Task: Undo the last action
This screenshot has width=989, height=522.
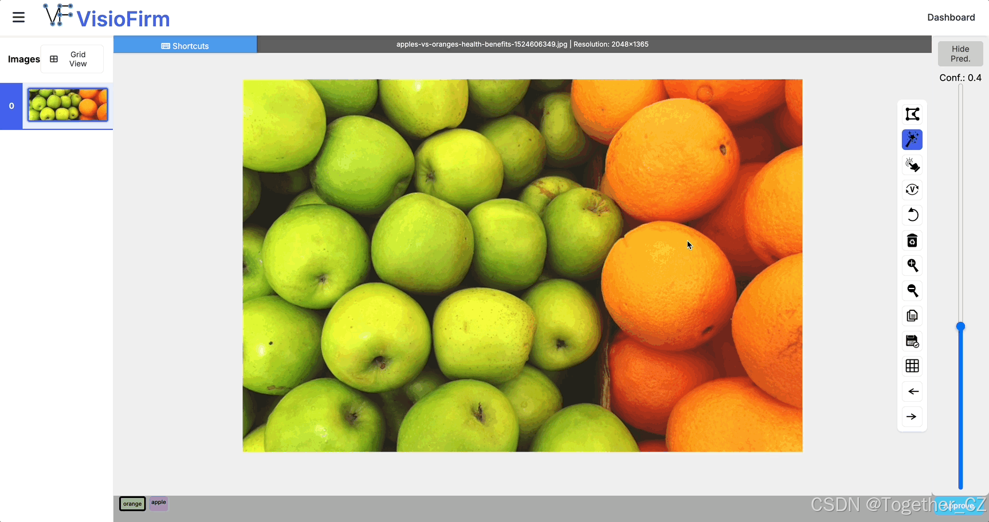Action: coord(912,215)
